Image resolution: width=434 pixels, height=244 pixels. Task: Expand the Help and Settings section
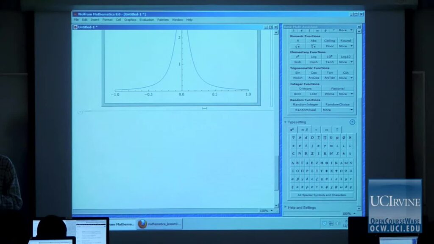(285, 207)
